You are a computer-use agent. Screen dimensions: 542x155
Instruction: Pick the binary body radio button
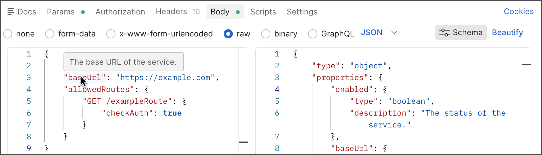[x=266, y=34]
